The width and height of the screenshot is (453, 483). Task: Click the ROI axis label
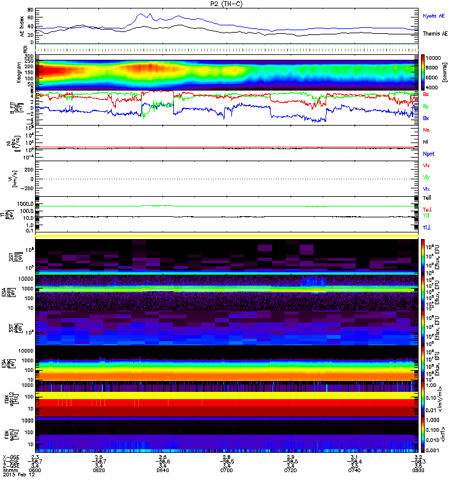[x=26, y=49]
